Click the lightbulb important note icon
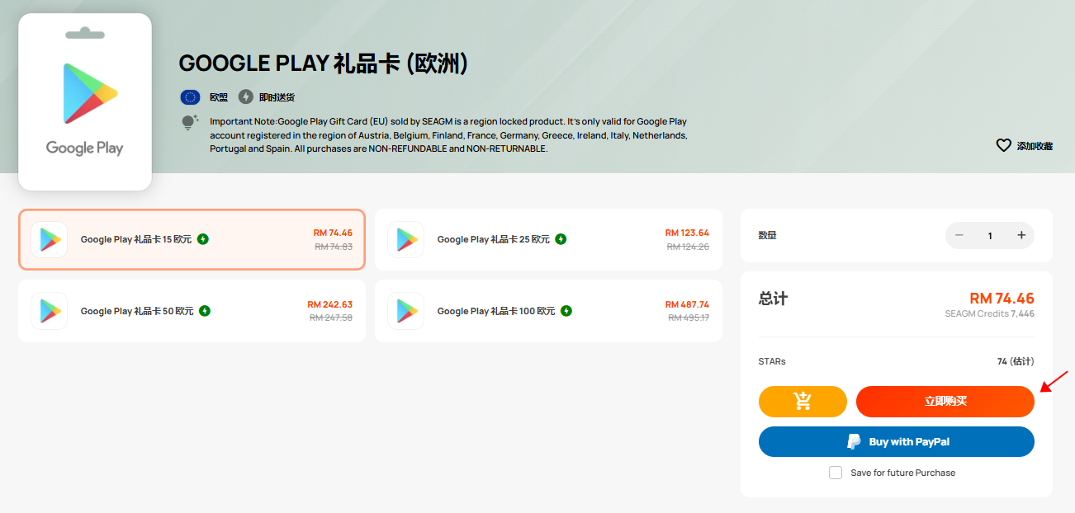The height and width of the screenshot is (513, 1075). coord(190,123)
